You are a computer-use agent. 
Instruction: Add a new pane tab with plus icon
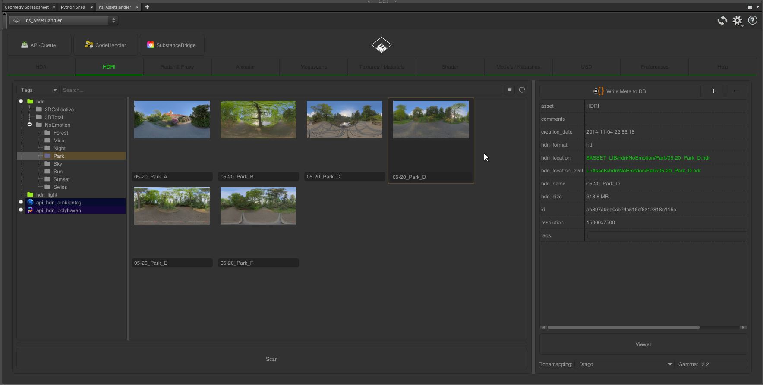(x=147, y=7)
